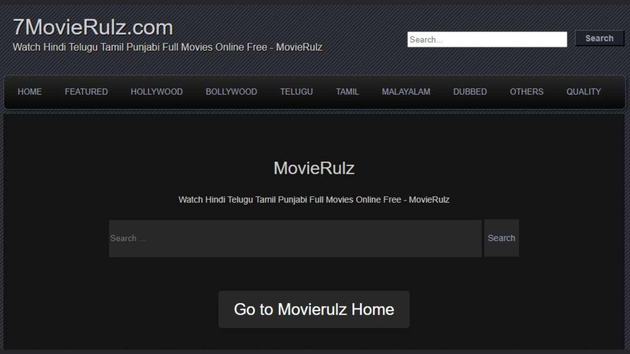Select the DUBBED movies section
The image size is (630, 354).
pos(470,92)
